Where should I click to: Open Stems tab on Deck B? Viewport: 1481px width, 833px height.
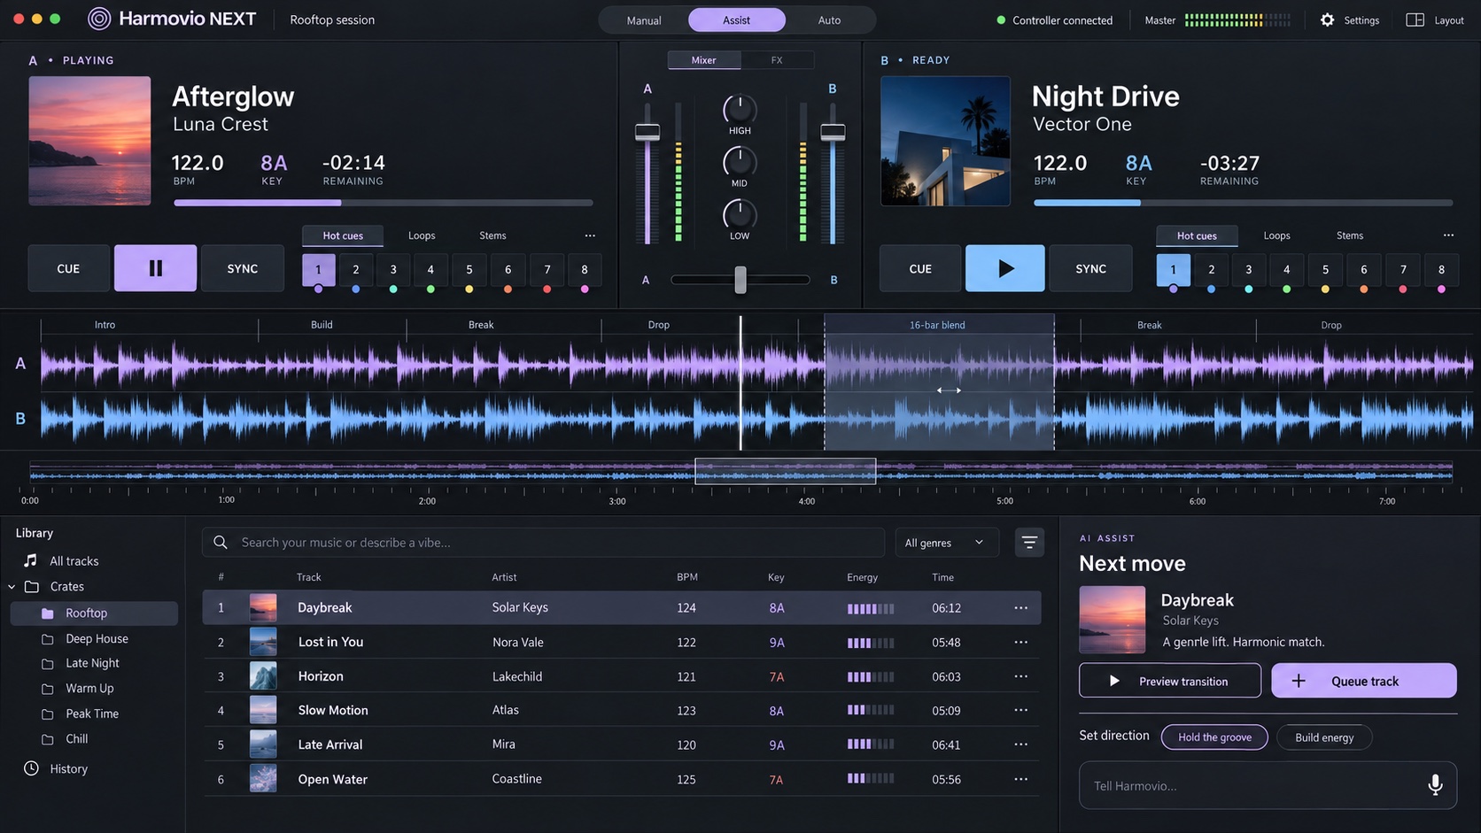click(x=1349, y=235)
